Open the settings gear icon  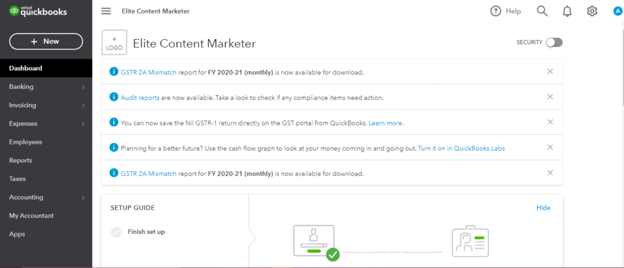(x=592, y=11)
